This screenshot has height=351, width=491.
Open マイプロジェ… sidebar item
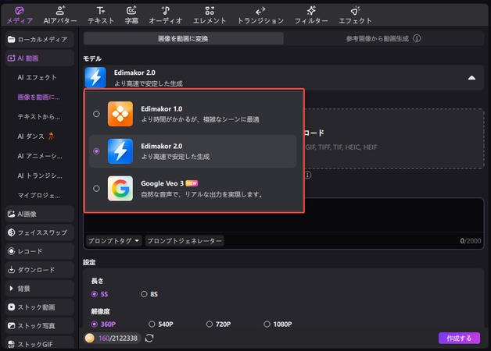pyautogui.click(x=38, y=196)
